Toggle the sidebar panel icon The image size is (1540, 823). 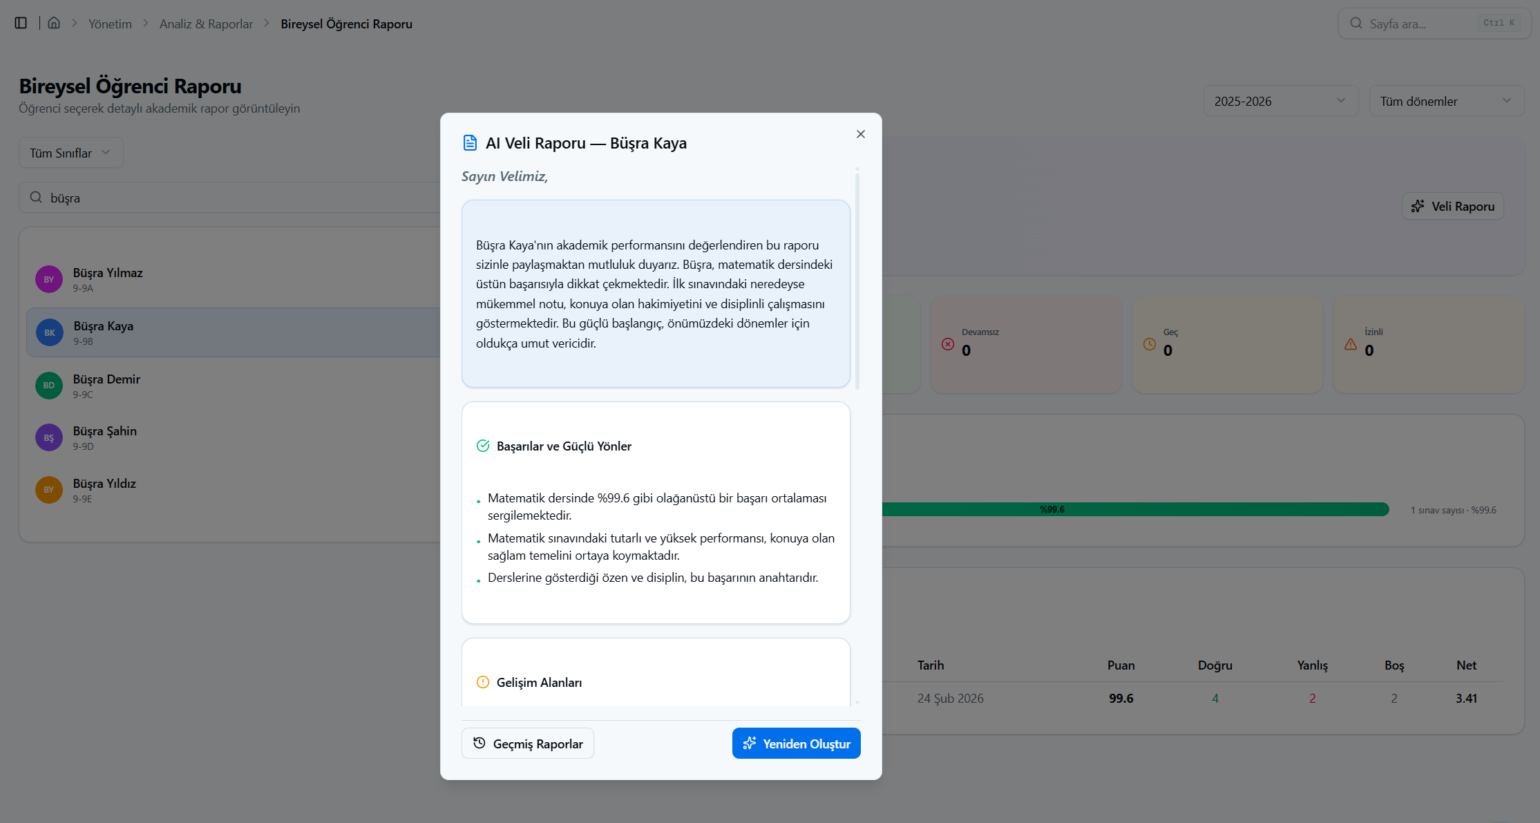click(21, 23)
